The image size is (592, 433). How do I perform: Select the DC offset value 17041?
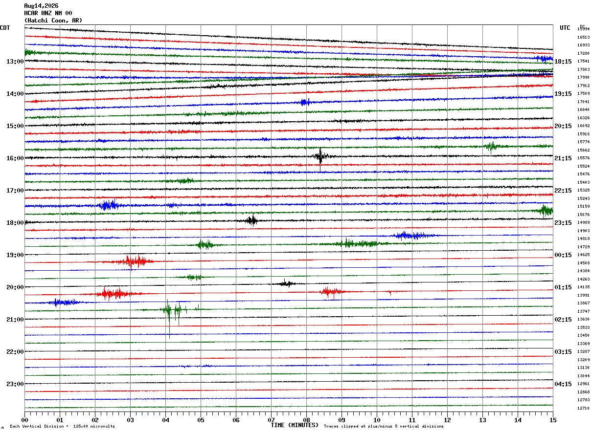tap(583, 102)
